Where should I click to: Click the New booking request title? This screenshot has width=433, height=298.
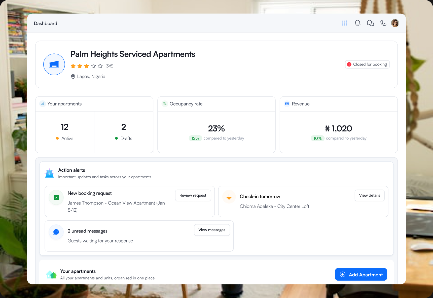[x=90, y=193]
